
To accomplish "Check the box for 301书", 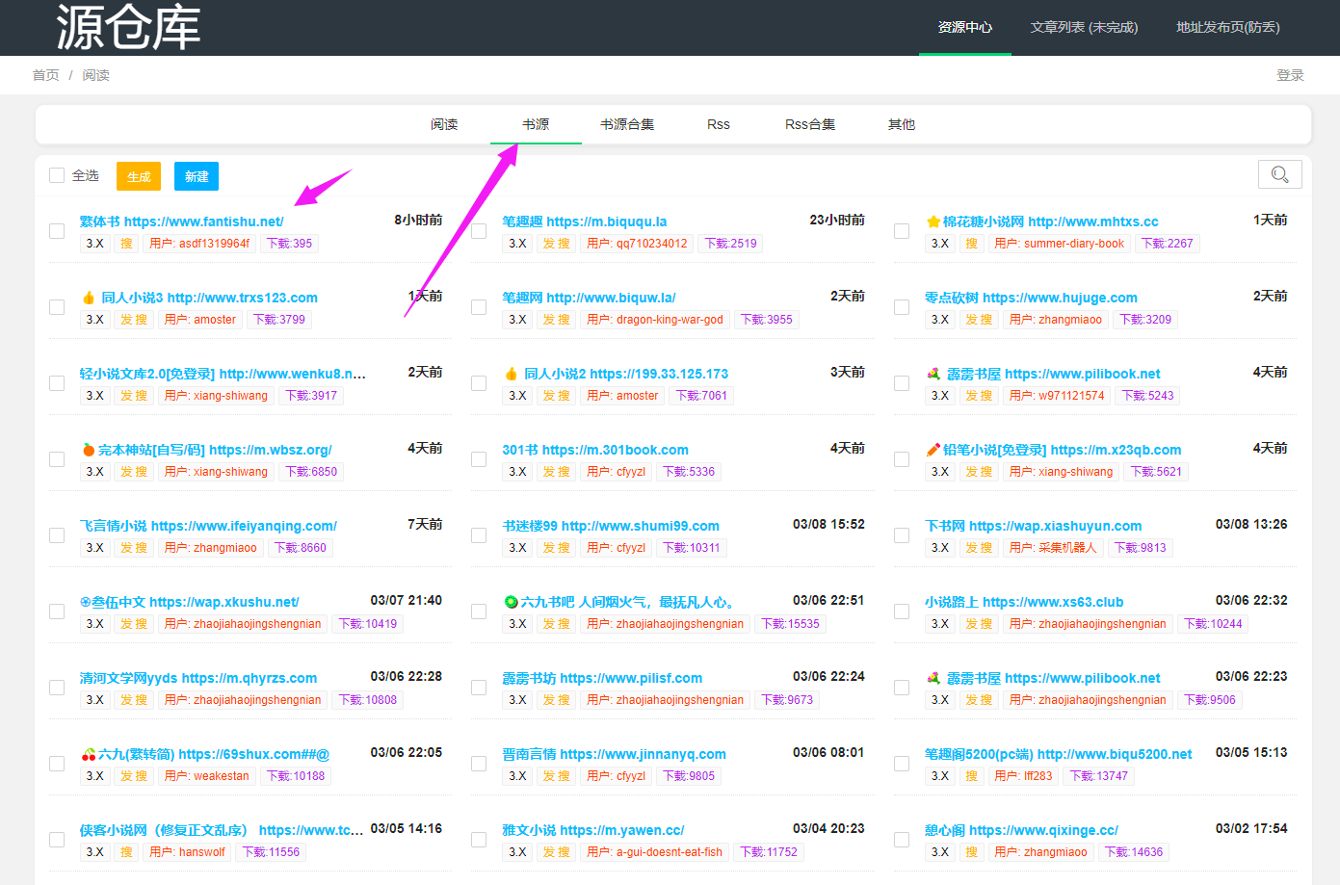I will (479, 459).
